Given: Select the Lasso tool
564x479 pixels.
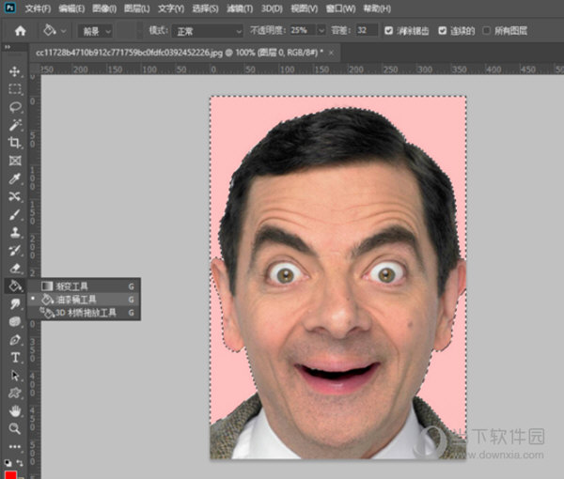Looking at the screenshot, I should [x=15, y=107].
